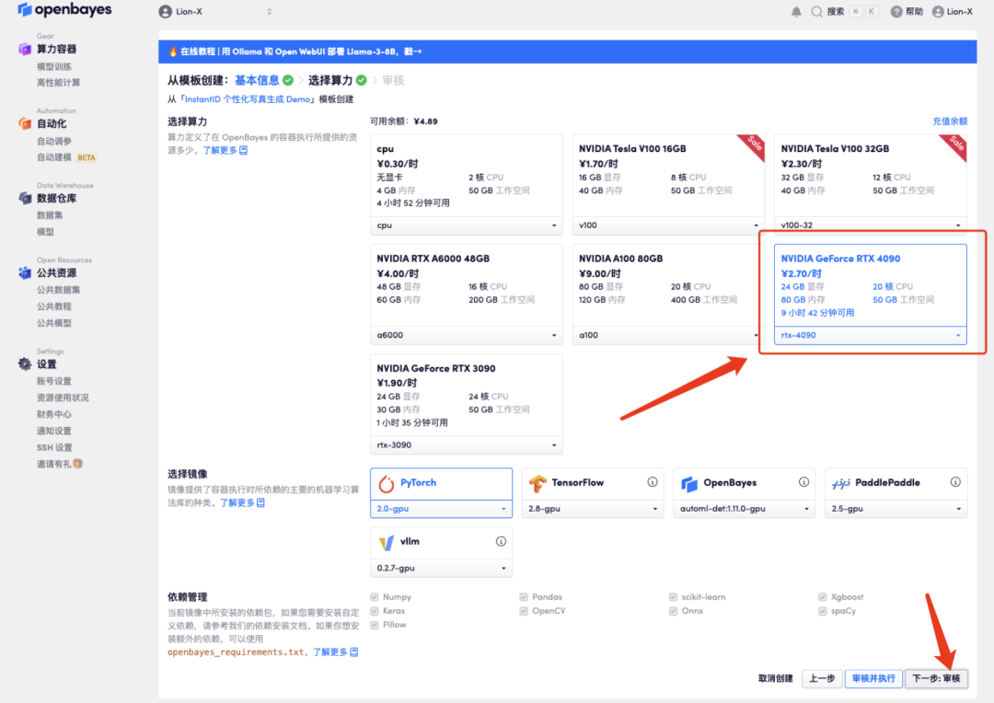Disable the scikit-learn dependency checkbox
Screen dimensions: 994x703
[x=675, y=596]
